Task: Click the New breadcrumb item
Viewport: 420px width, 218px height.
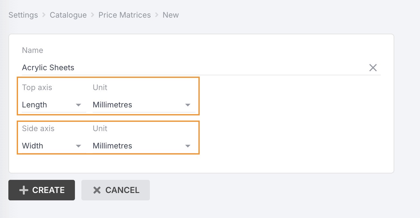Action: 170,15
